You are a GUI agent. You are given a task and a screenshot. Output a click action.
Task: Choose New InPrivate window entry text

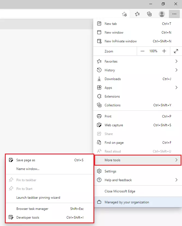pos(121,41)
